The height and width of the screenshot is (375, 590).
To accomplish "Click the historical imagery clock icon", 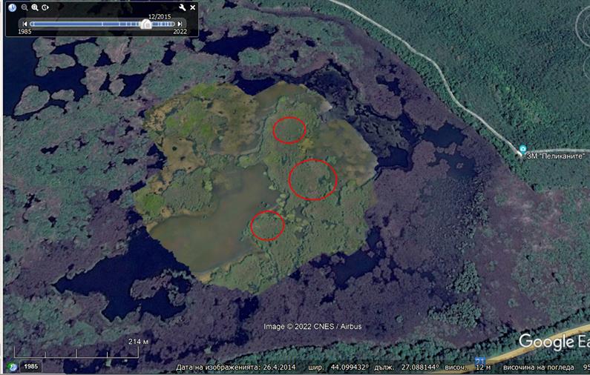I will pyautogui.click(x=12, y=7).
